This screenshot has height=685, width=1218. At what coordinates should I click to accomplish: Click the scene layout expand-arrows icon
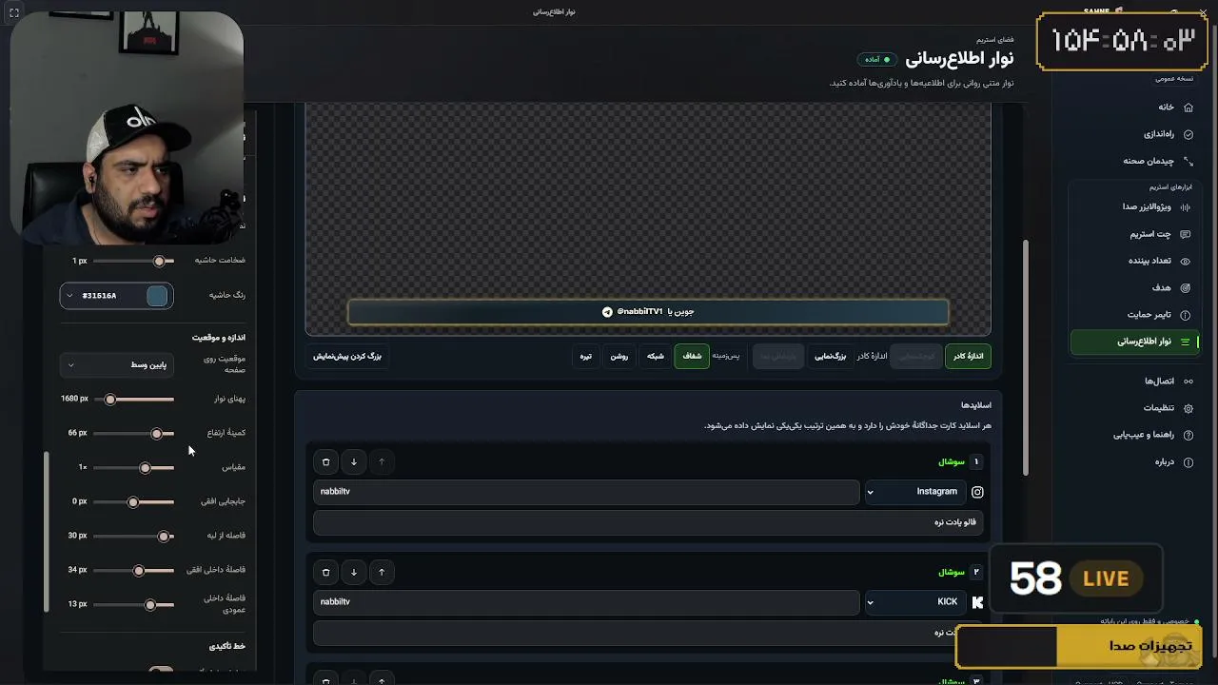(x=1188, y=162)
